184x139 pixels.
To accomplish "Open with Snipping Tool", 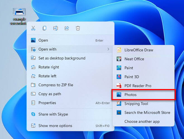I will (144, 104).
